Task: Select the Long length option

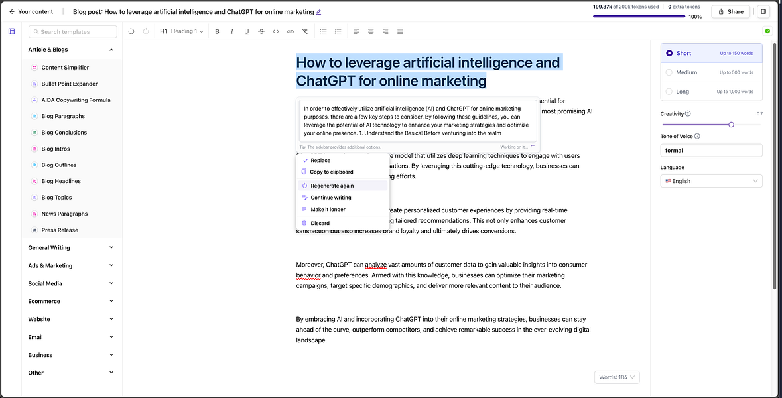Action: (711, 92)
